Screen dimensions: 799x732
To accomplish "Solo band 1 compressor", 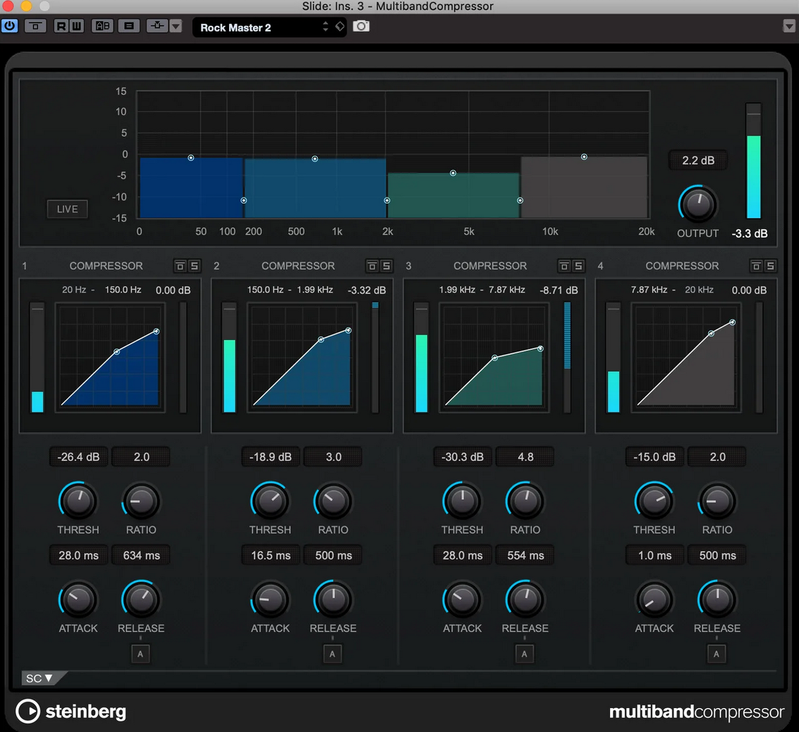I will [x=194, y=266].
